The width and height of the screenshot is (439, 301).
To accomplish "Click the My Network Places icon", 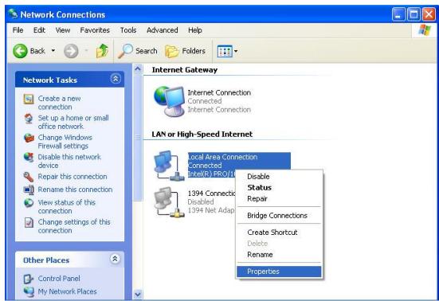I will [29, 291].
